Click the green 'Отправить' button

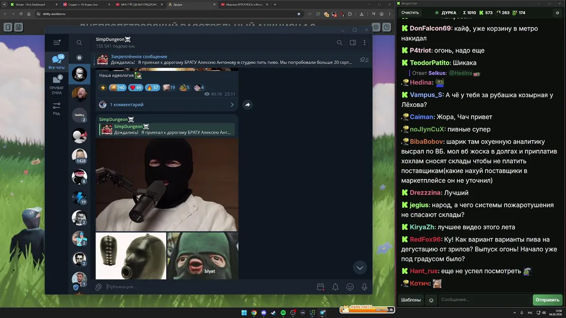point(547,300)
